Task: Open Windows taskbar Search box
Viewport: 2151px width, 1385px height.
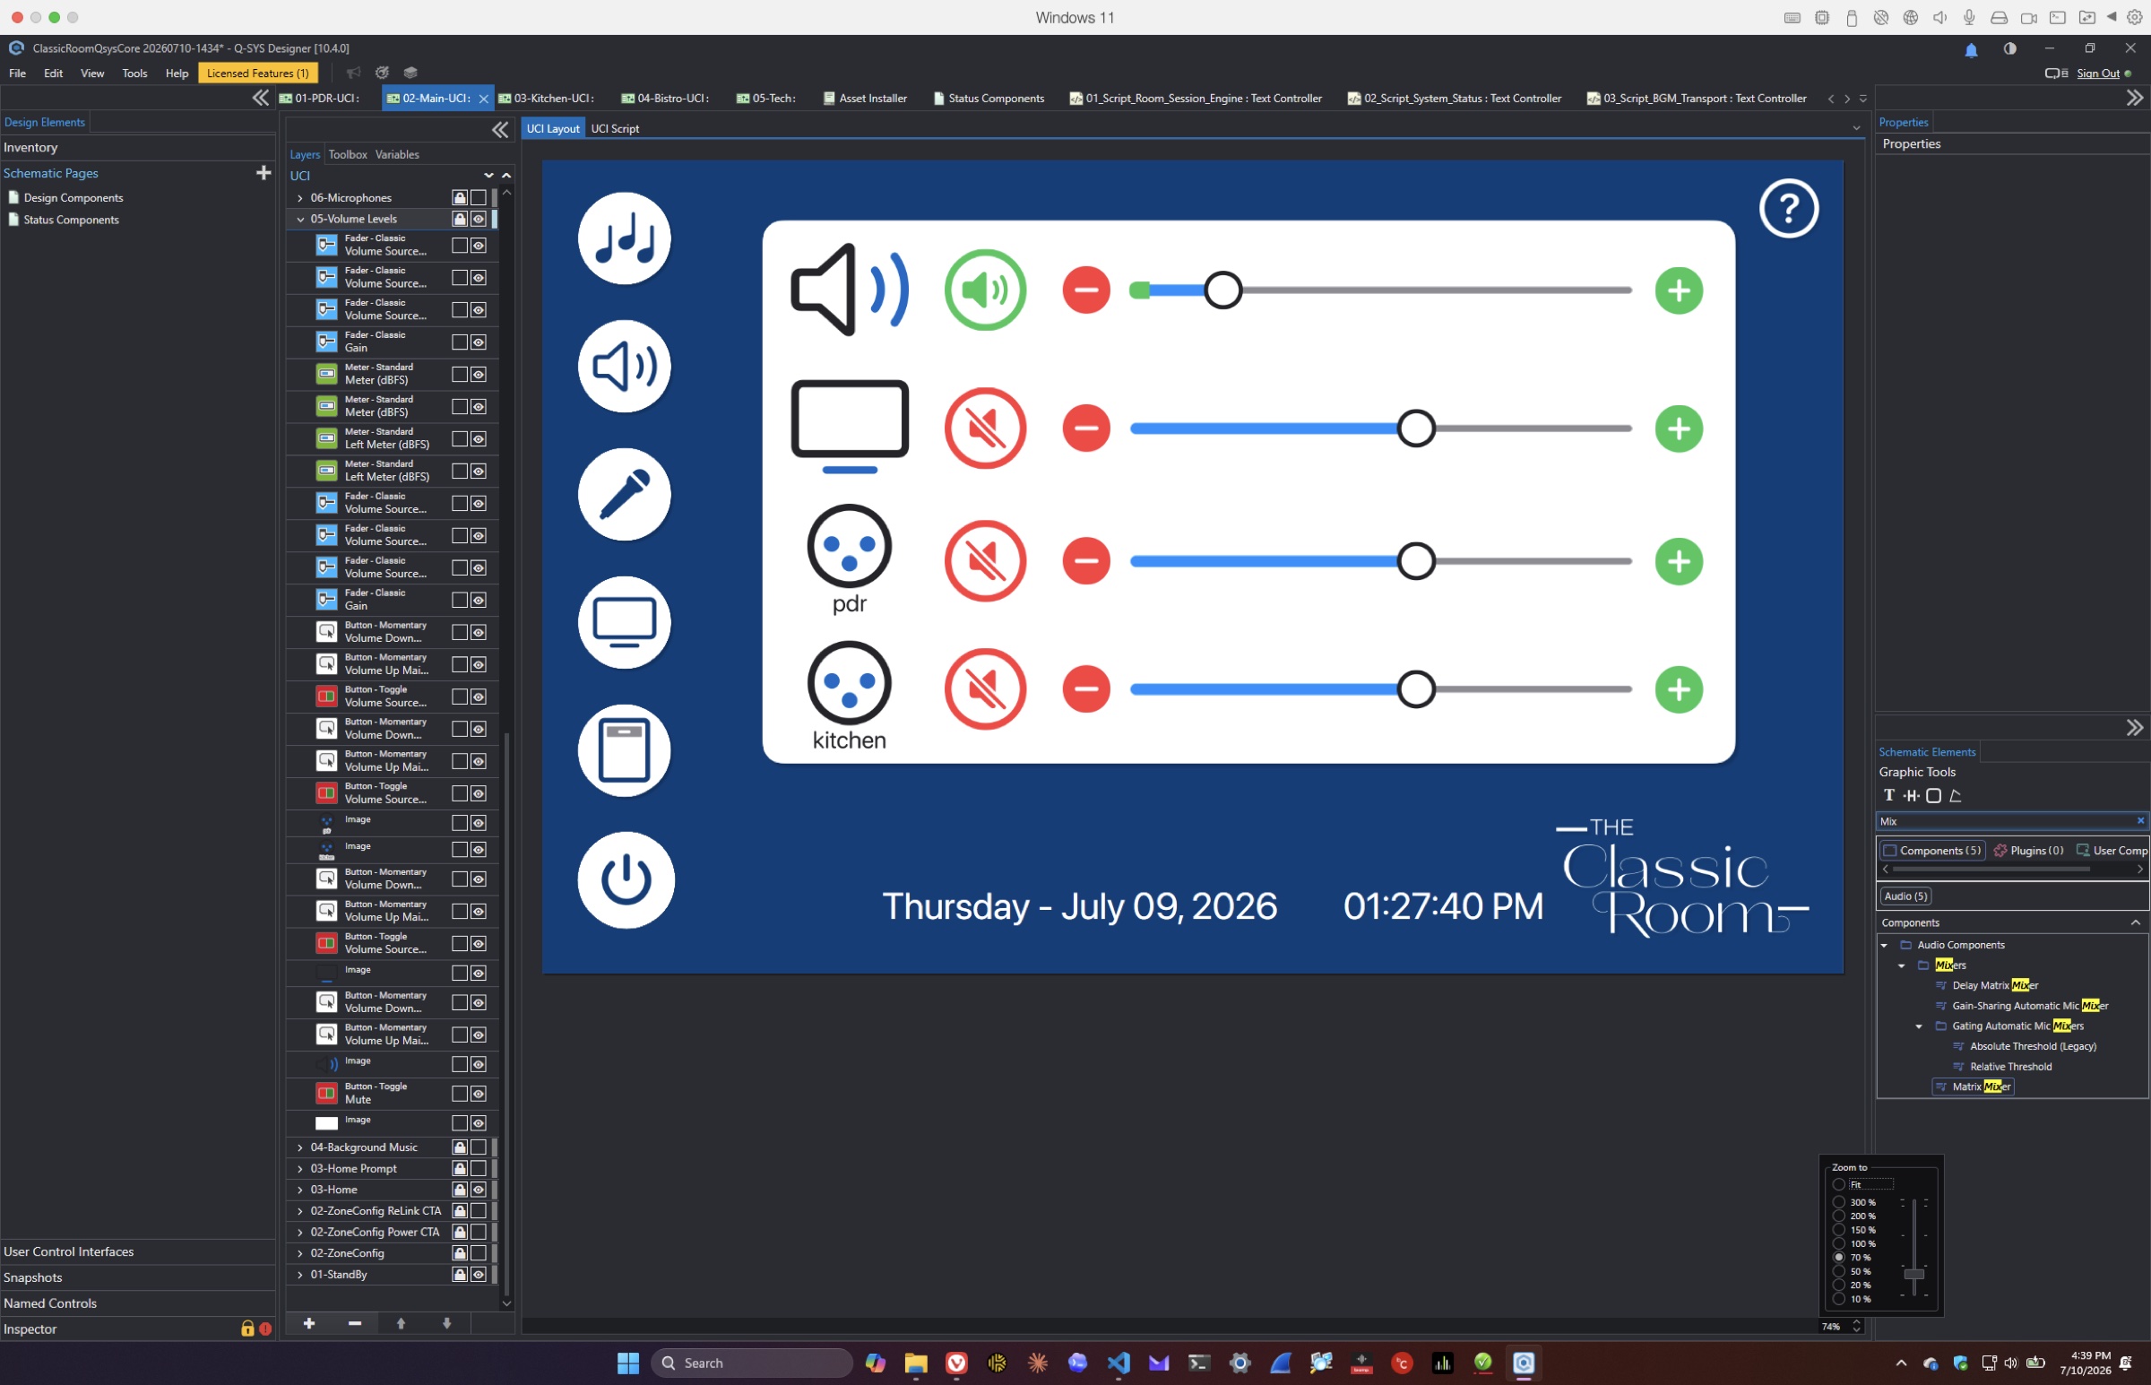Action: click(751, 1363)
